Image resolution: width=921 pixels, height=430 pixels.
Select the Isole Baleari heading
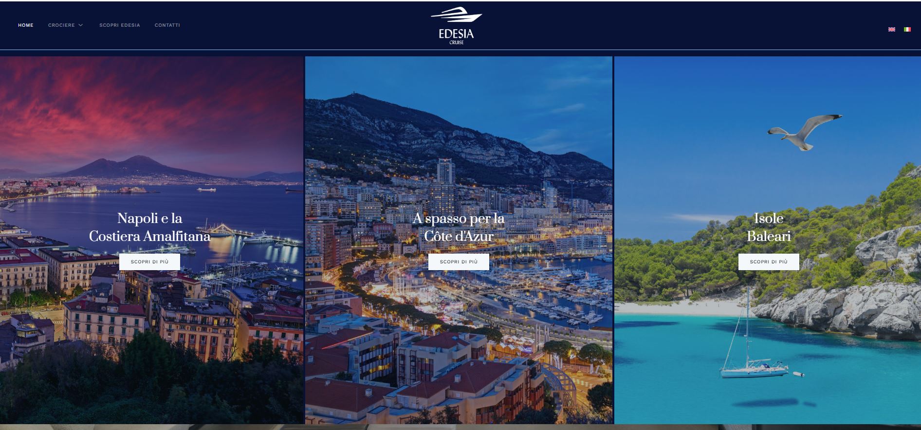[769, 227]
